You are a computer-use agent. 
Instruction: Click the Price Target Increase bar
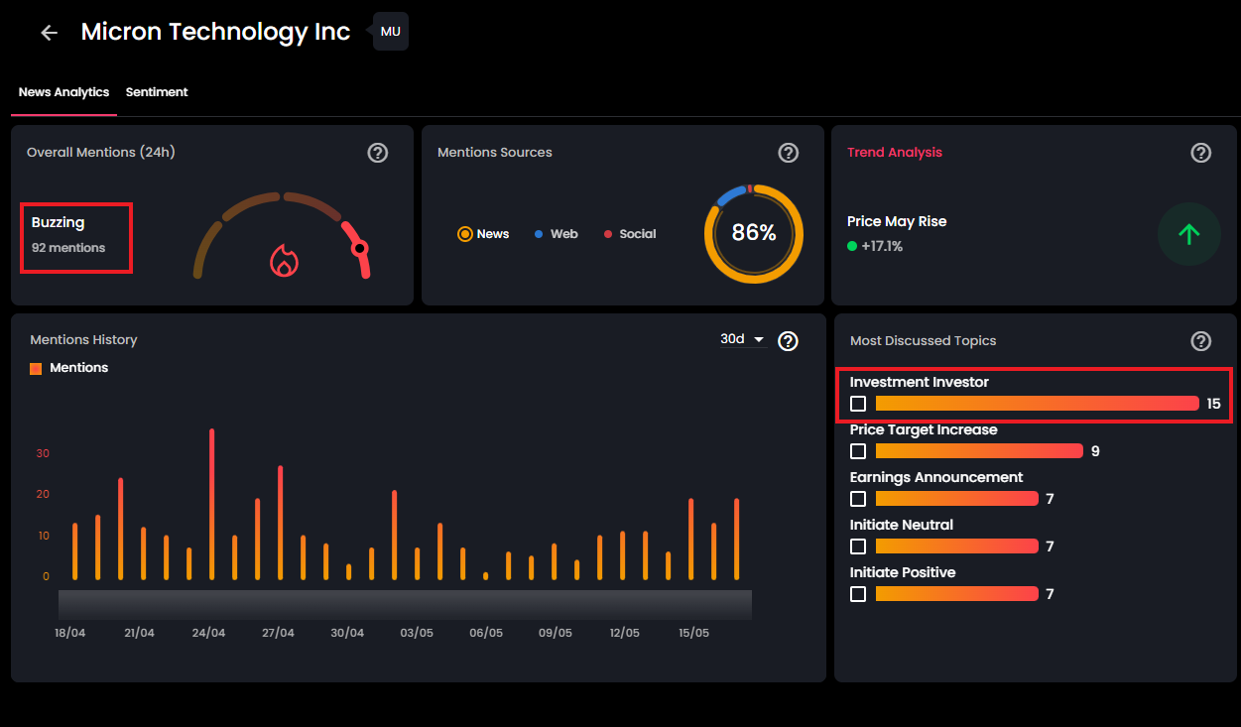[x=979, y=451]
